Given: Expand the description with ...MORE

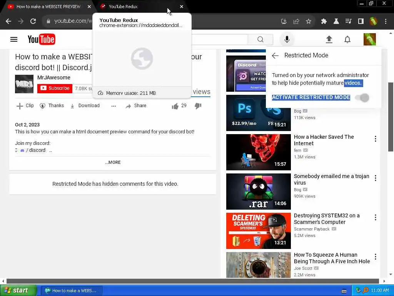Looking at the screenshot, I should pyautogui.click(x=113, y=162).
